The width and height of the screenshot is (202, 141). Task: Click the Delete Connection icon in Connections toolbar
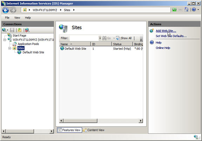27,30
